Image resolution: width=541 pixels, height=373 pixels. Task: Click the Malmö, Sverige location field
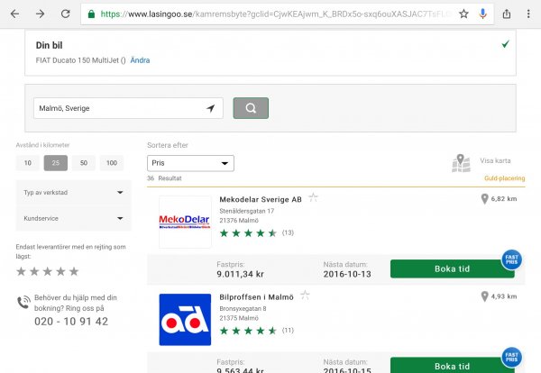(117, 108)
